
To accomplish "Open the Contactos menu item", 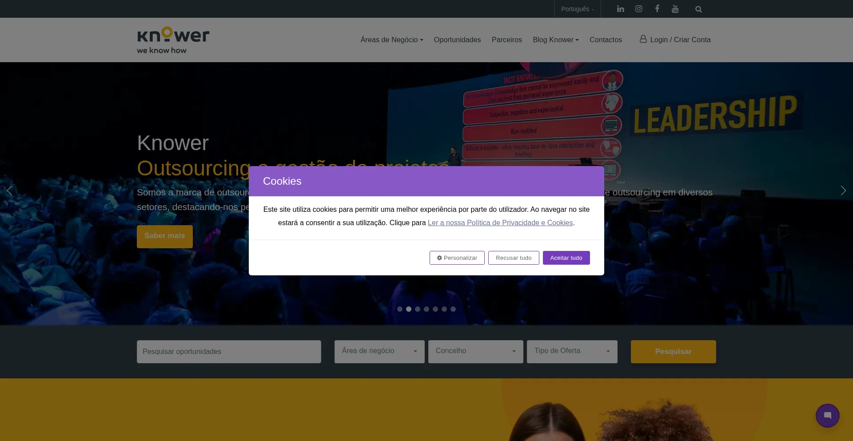I will coord(606,40).
